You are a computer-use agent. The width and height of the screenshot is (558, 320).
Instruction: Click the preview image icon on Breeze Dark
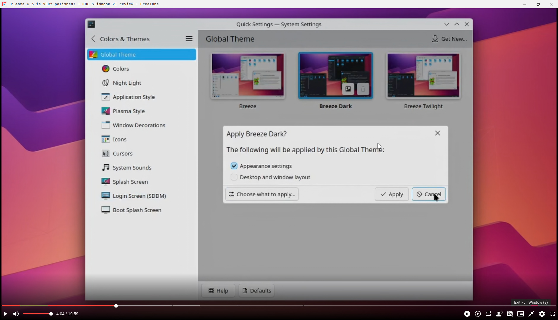tap(348, 89)
